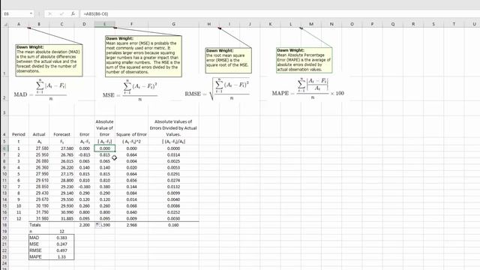Click the "Actual" header cell
Viewport: 480px width, 270px height.
point(39,134)
